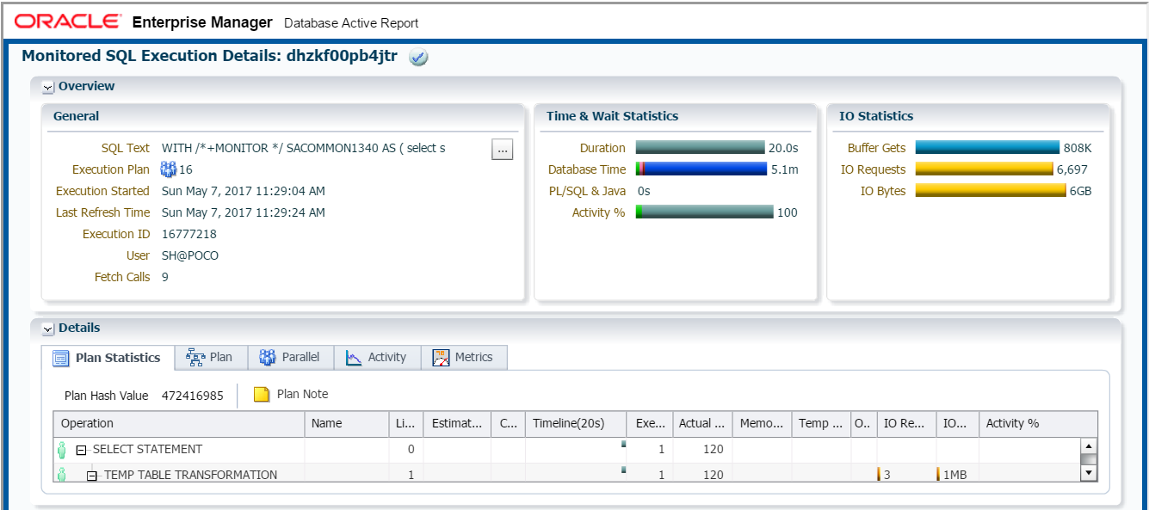This screenshot has width=1149, height=510.
Task: Click the Metrics tab gauge icon
Action: 442,358
